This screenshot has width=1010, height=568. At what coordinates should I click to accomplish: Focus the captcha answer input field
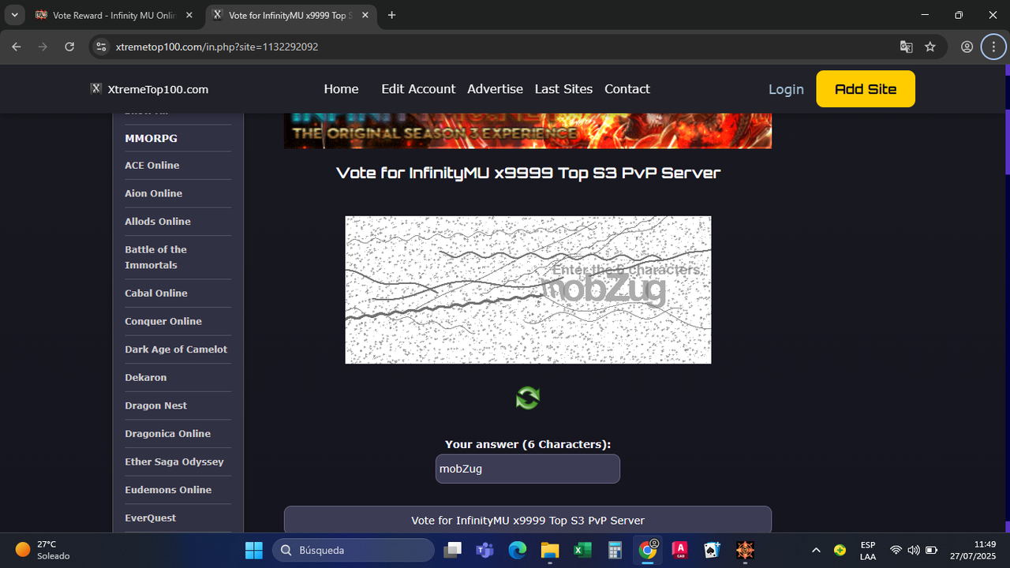(x=528, y=469)
